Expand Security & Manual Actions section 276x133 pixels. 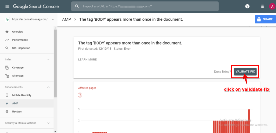click(49, 123)
